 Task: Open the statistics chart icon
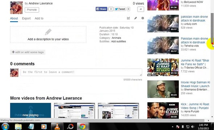coord(128,18)
